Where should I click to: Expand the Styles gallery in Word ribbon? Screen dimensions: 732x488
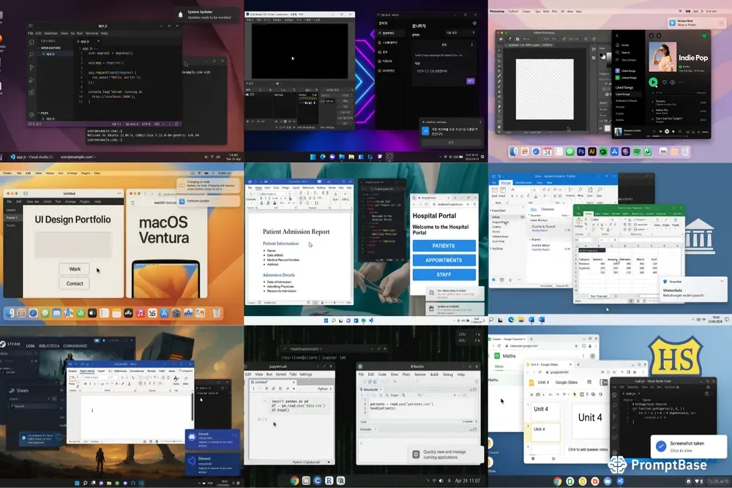pos(335,195)
